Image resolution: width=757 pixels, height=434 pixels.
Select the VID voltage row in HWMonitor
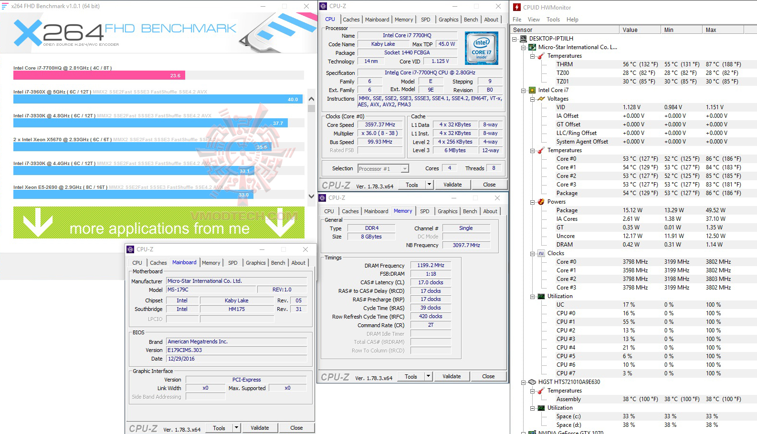pyautogui.click(x=649, y=107)
